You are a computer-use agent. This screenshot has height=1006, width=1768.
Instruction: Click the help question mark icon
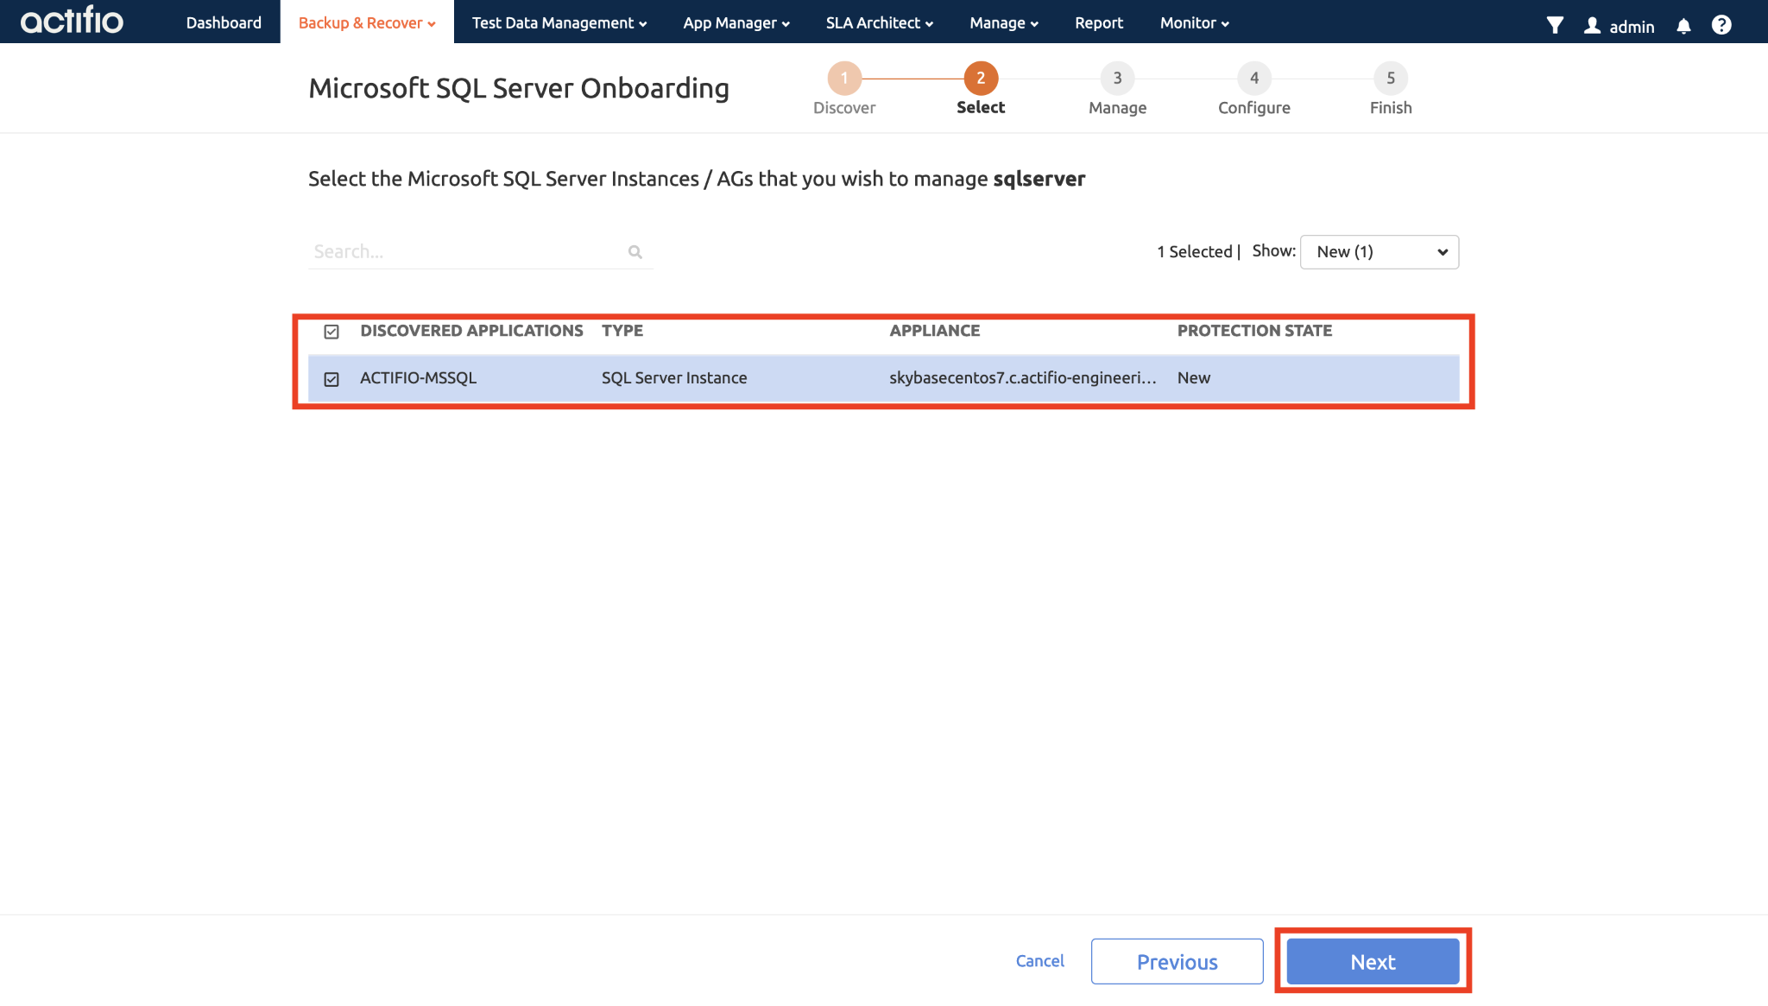(1721, 25)
